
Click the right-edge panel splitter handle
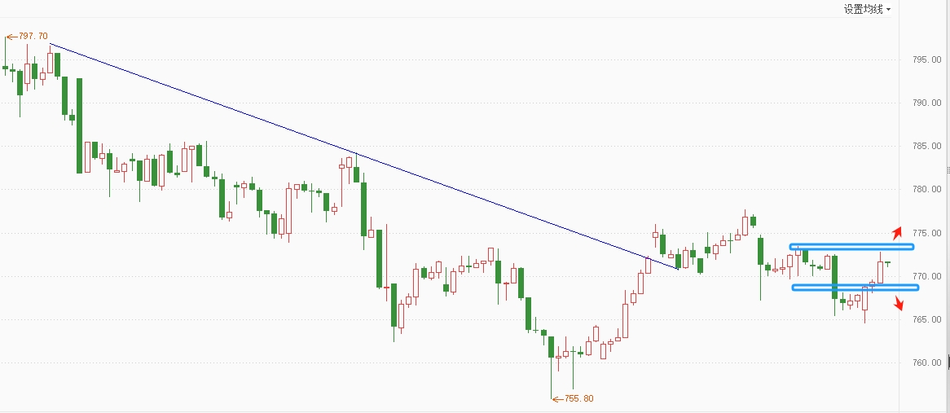[947, 169]
